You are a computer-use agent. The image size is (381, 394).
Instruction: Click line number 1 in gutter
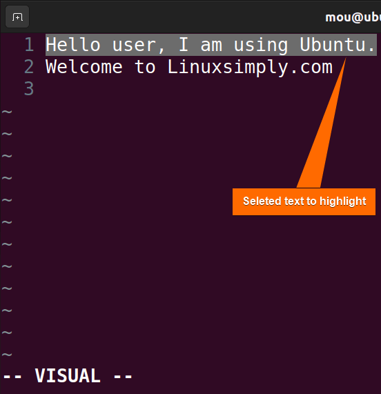click(29, 45)
